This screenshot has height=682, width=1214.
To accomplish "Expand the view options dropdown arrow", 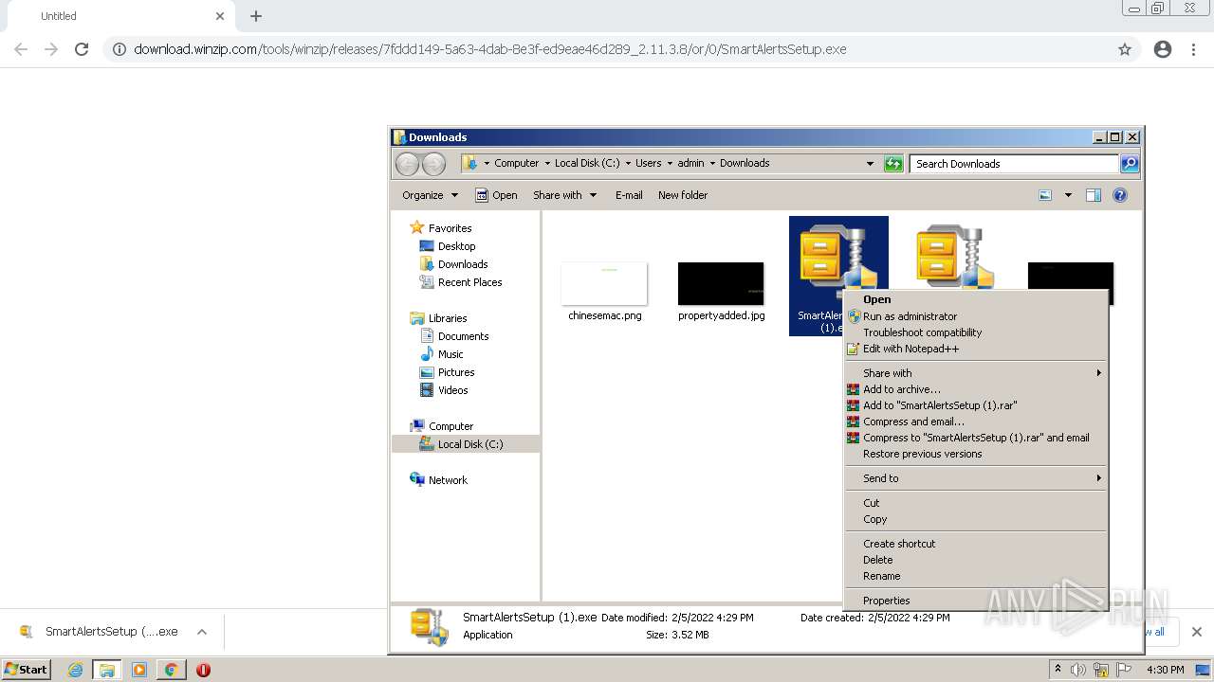I will 1068,195.
